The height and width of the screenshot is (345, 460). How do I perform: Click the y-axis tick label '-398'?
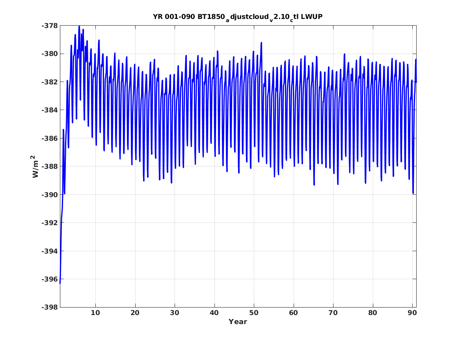50,308
